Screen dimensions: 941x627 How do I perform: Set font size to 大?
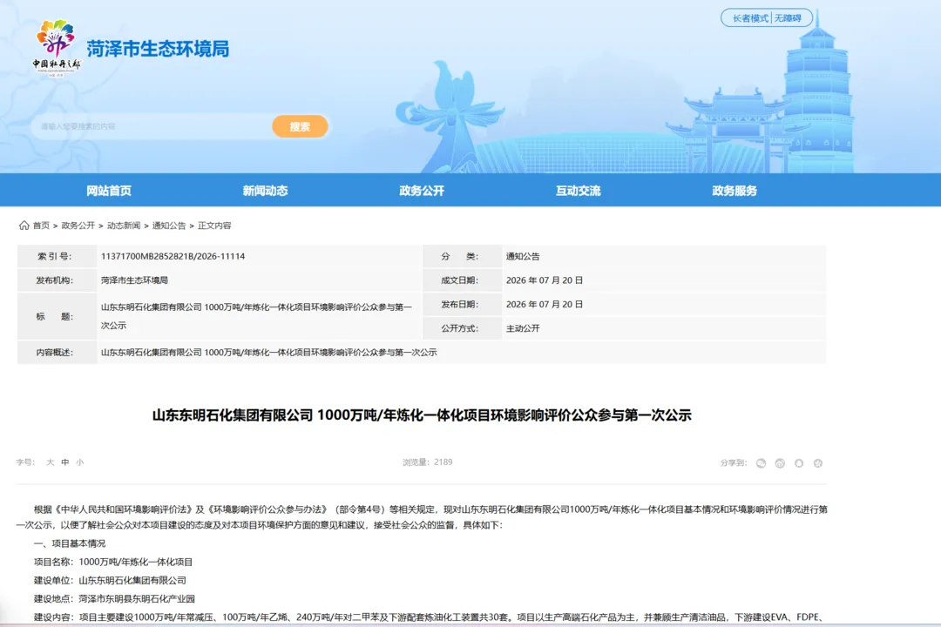point(51,462)
